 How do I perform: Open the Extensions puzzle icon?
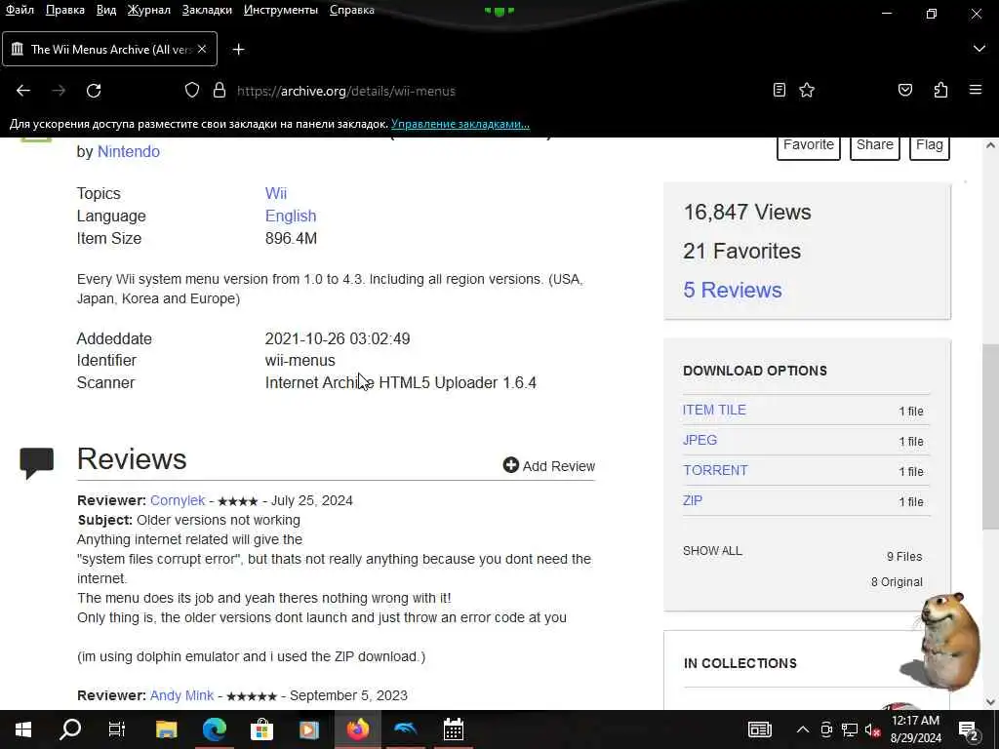click(x=940, y=91)
